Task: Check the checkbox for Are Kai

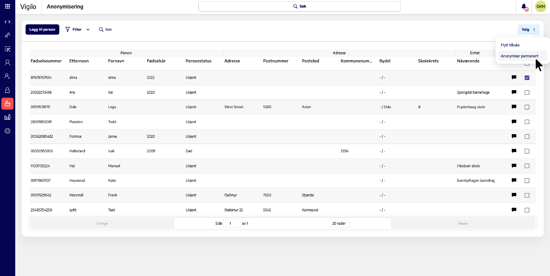Action: (527, 92)
